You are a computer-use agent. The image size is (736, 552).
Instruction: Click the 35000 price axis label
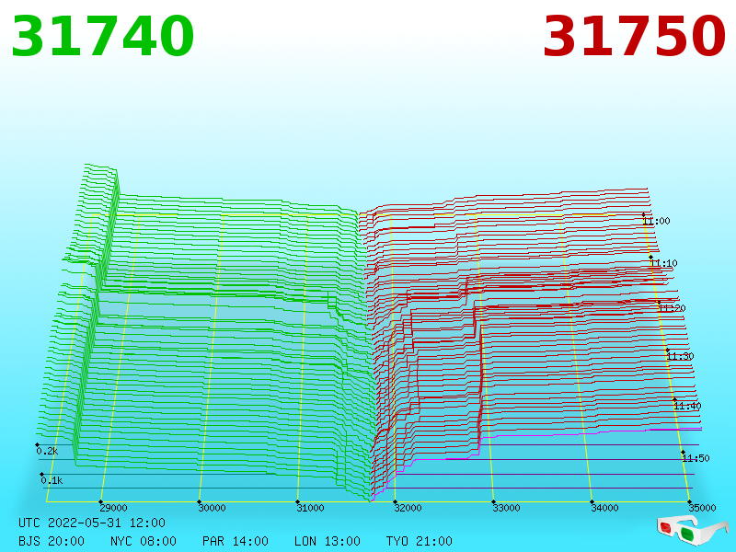point(702,508)
